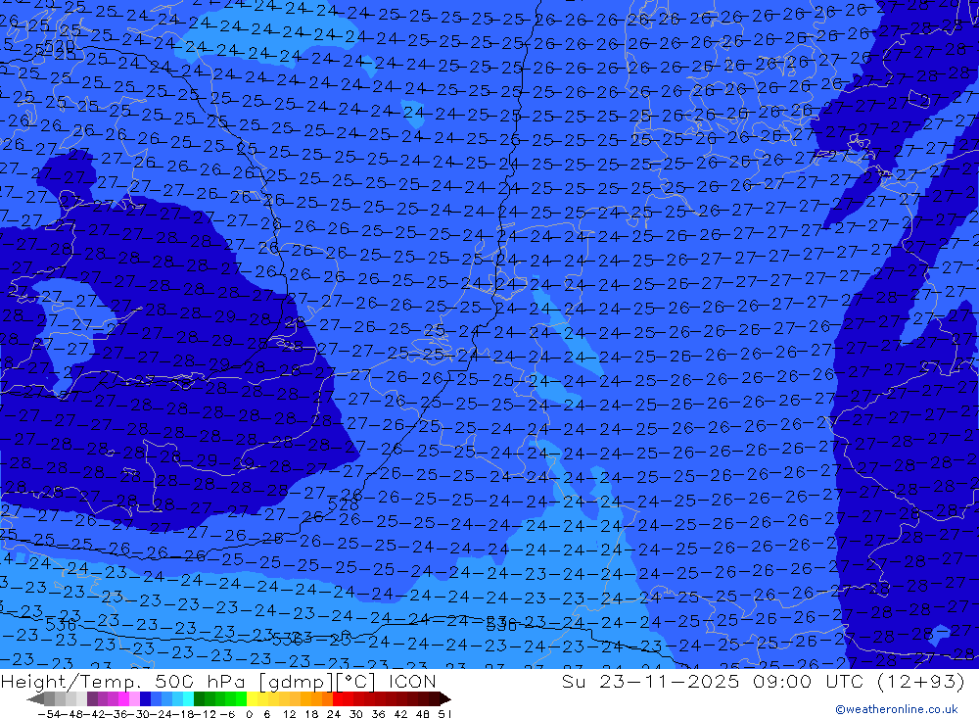
Task: Click the '12' tick label on the colour scale
Action: pyautogui.click(x=290, y=714)
